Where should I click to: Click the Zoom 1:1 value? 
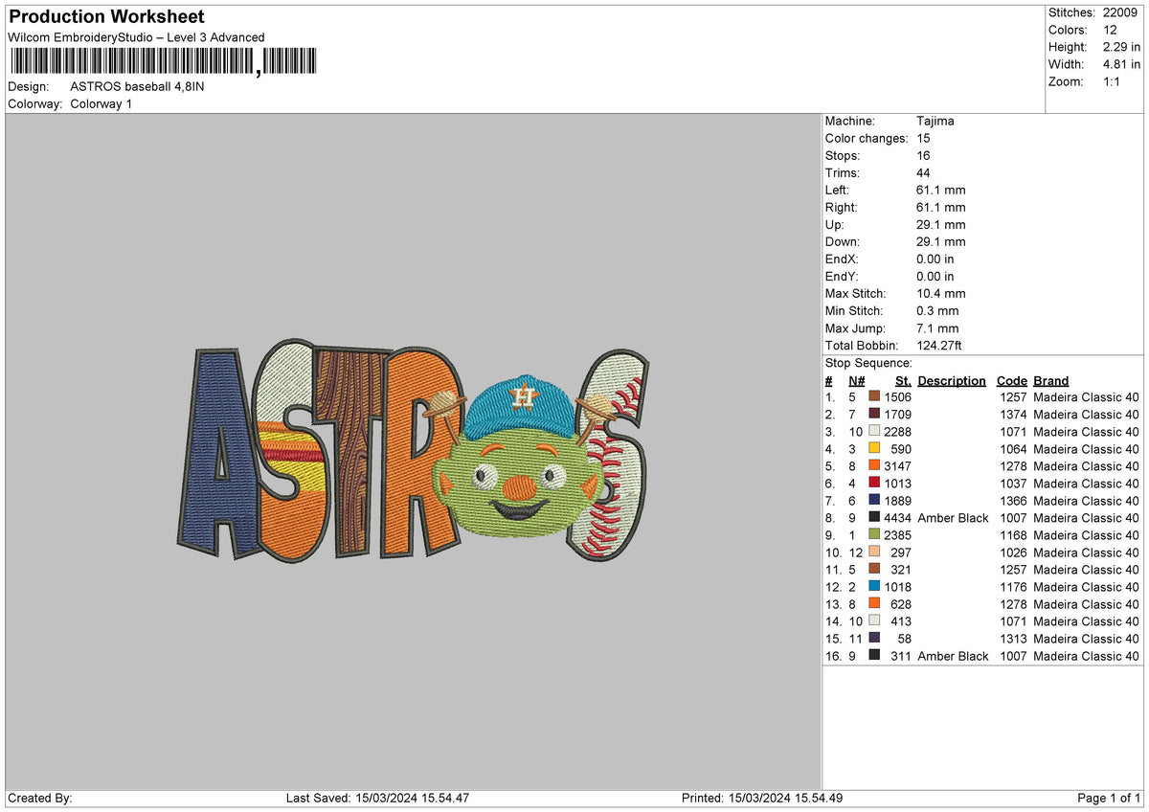pos(1112,81)
